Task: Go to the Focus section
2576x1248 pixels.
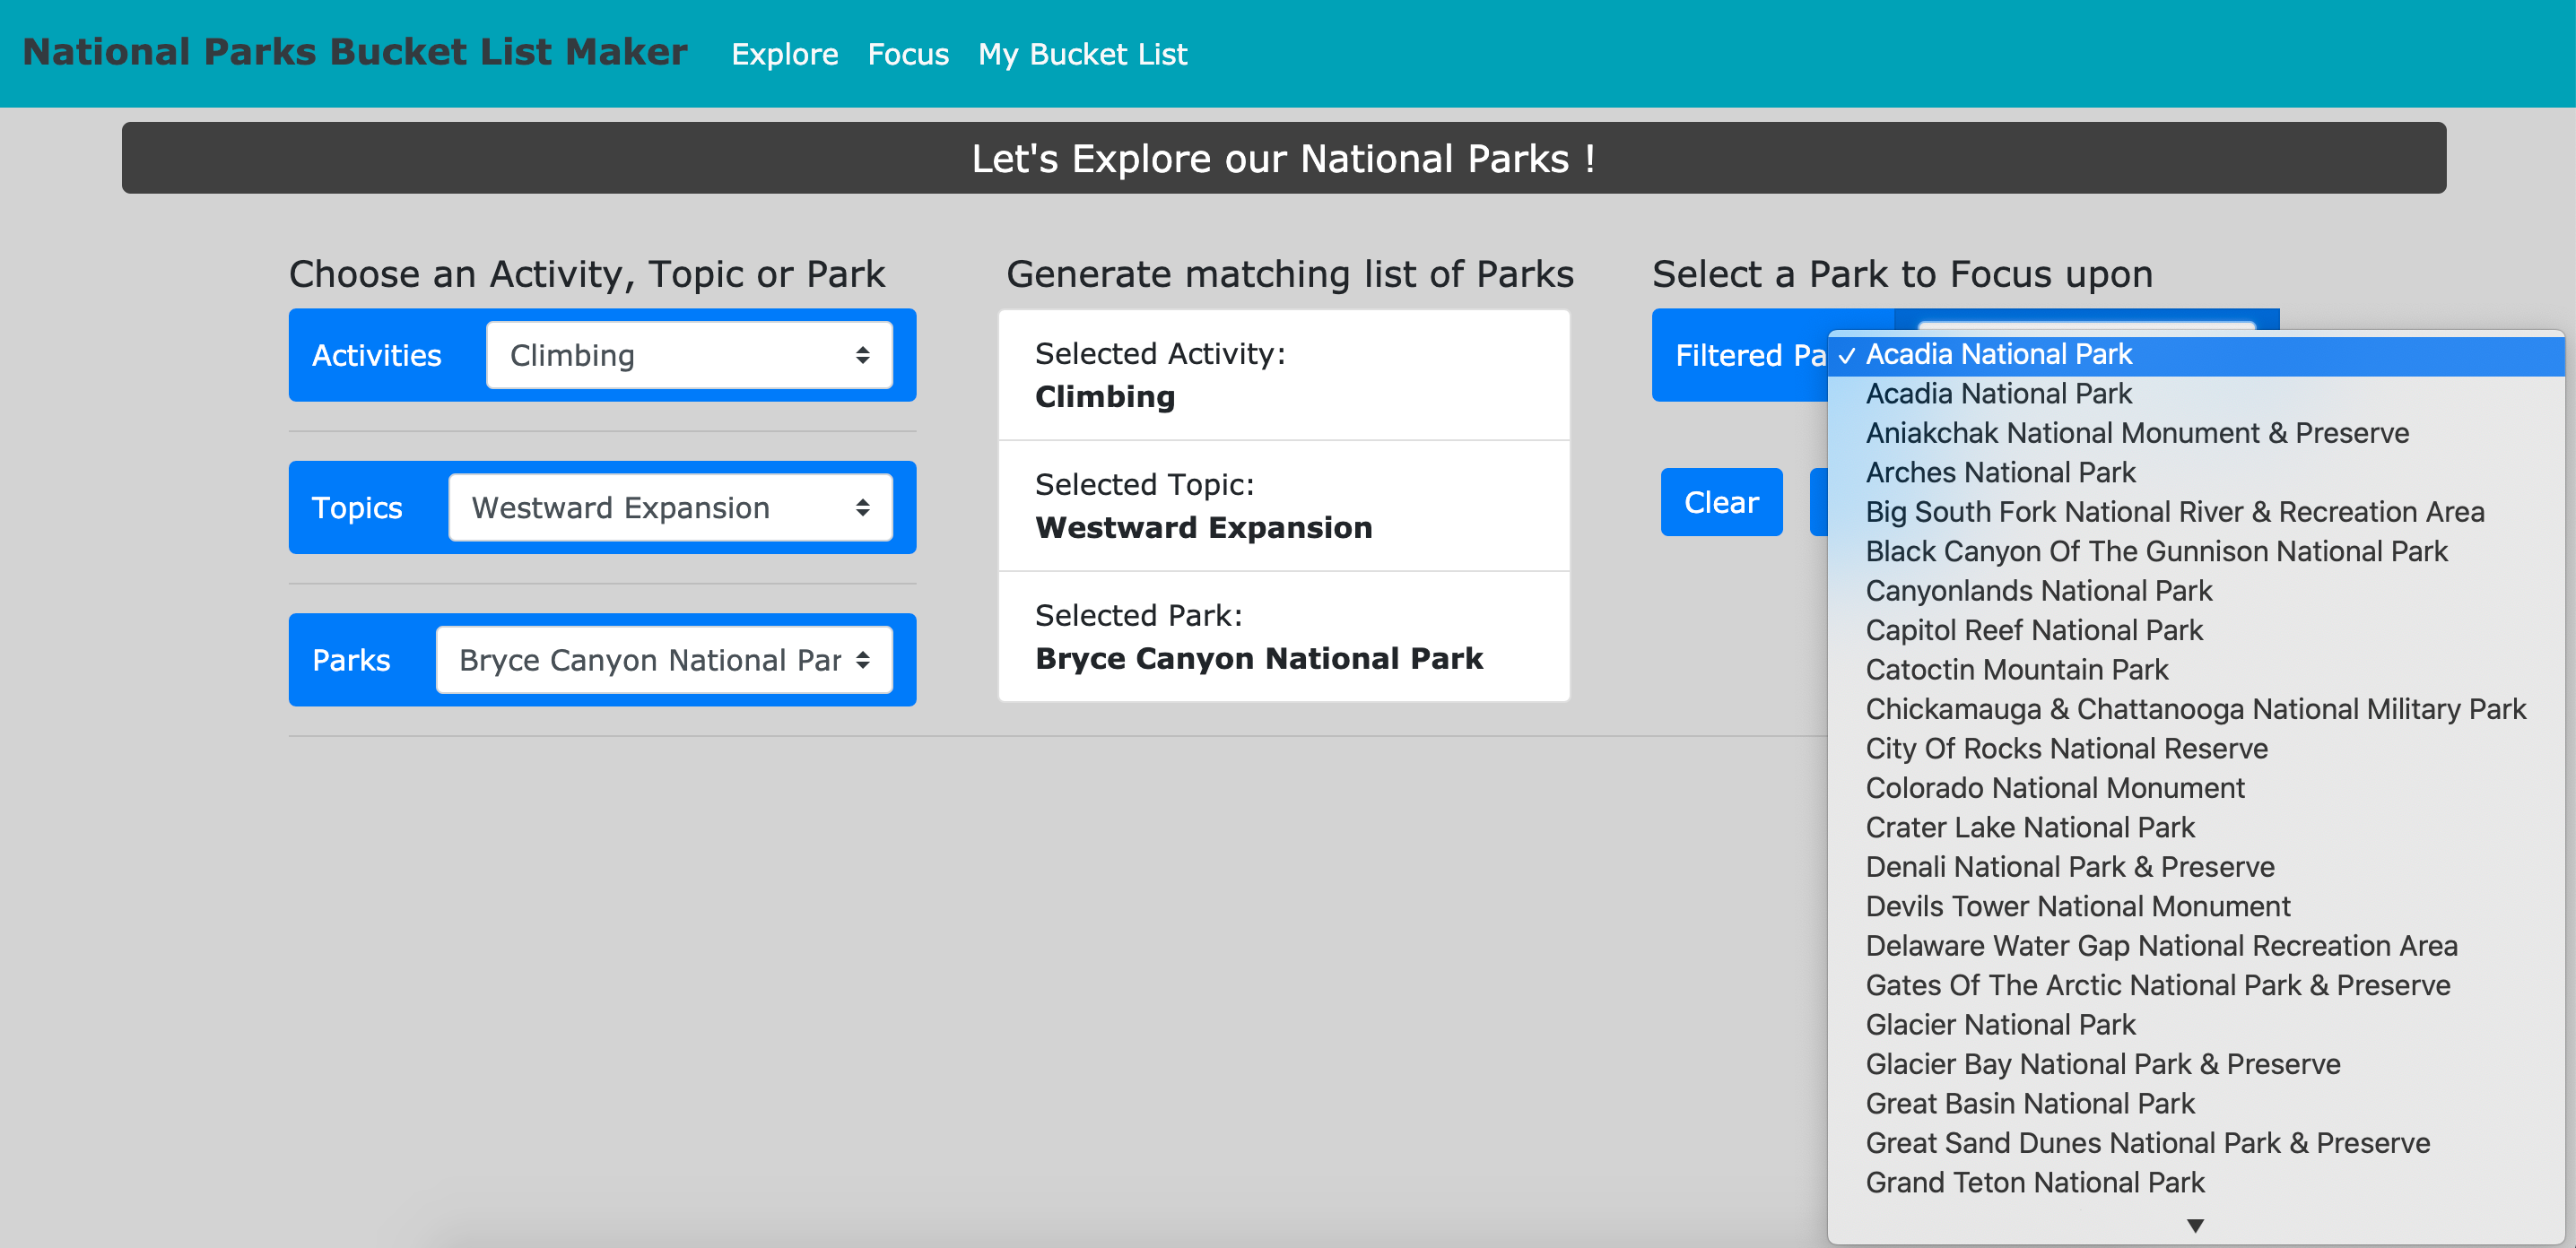Action: (x=908, y=54)
